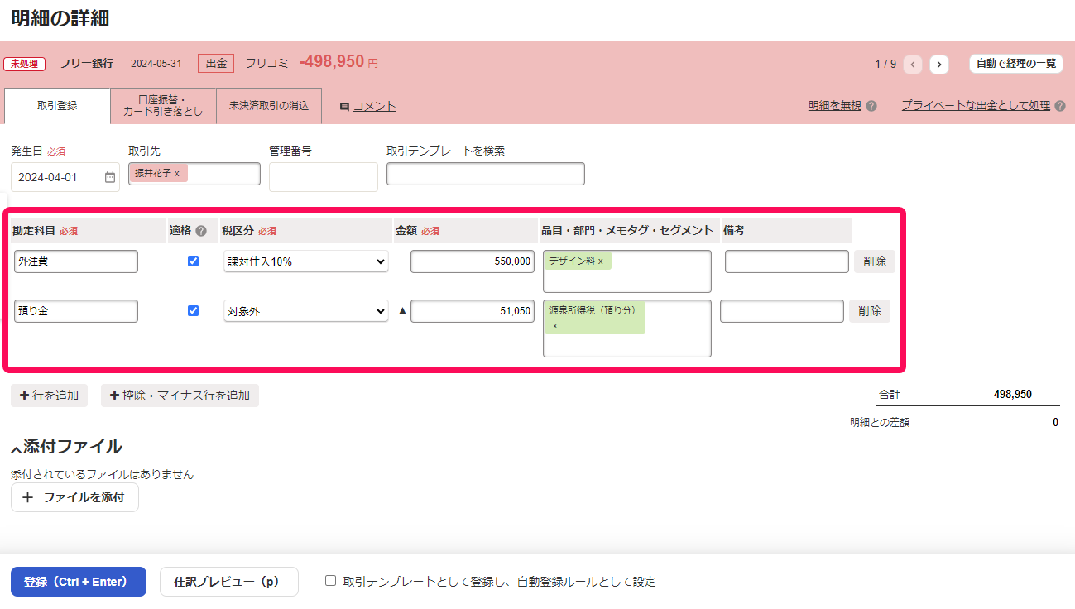Switch to 未決済取引の消込 tab
The height and width of the screenshot is (609, 1075).
269,106
